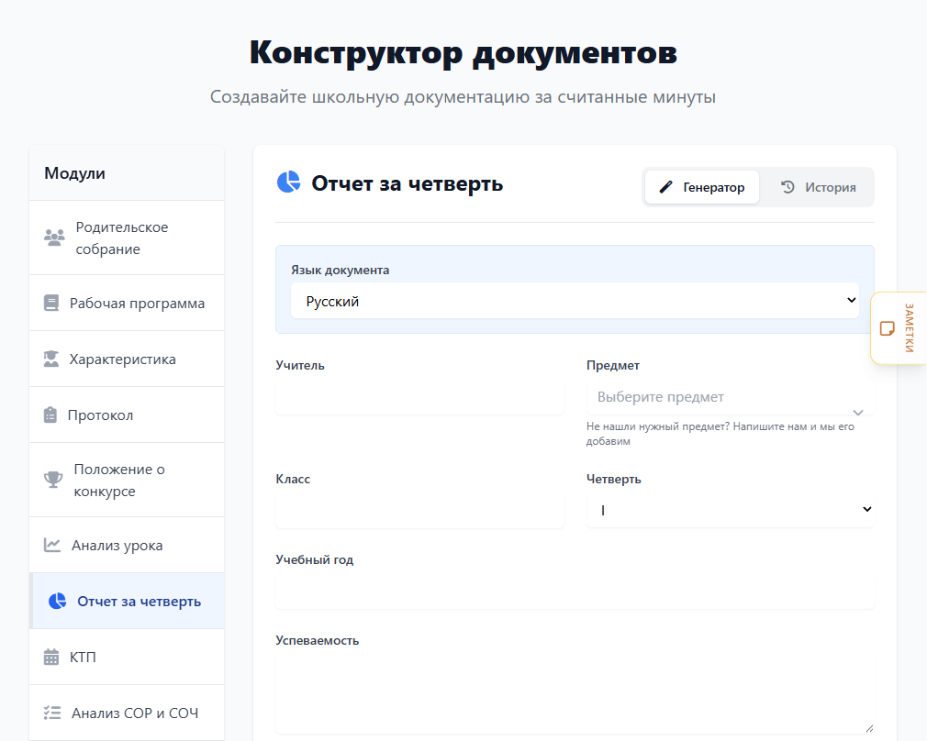Click the Создавайте школьную документацию subtitle
927x741 pixels.
[x=463, y=97]
